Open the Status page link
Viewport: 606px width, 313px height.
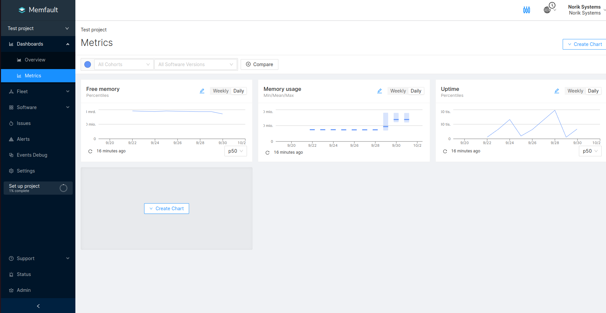38,274
